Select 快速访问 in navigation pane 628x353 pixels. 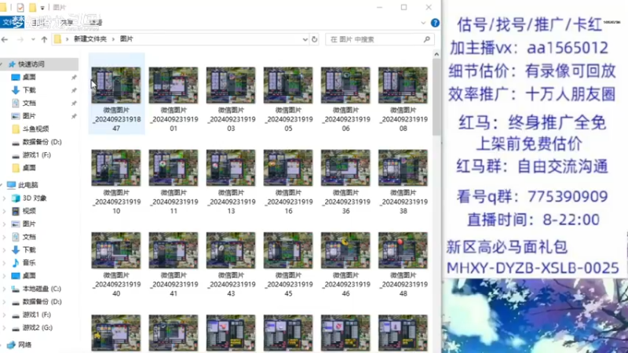(31, 64)
